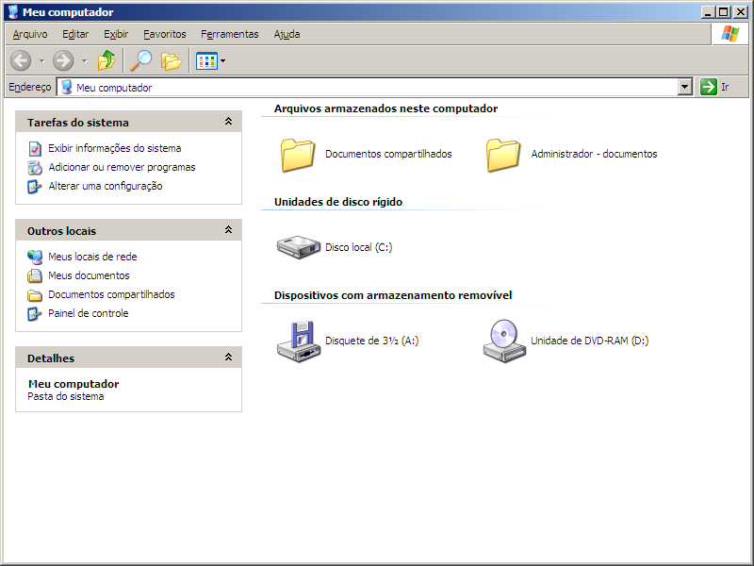The image size is (754, 566).
Task: Select the Disquete de 3½ (A:) floppy icon
Action: tap(299, 341)
